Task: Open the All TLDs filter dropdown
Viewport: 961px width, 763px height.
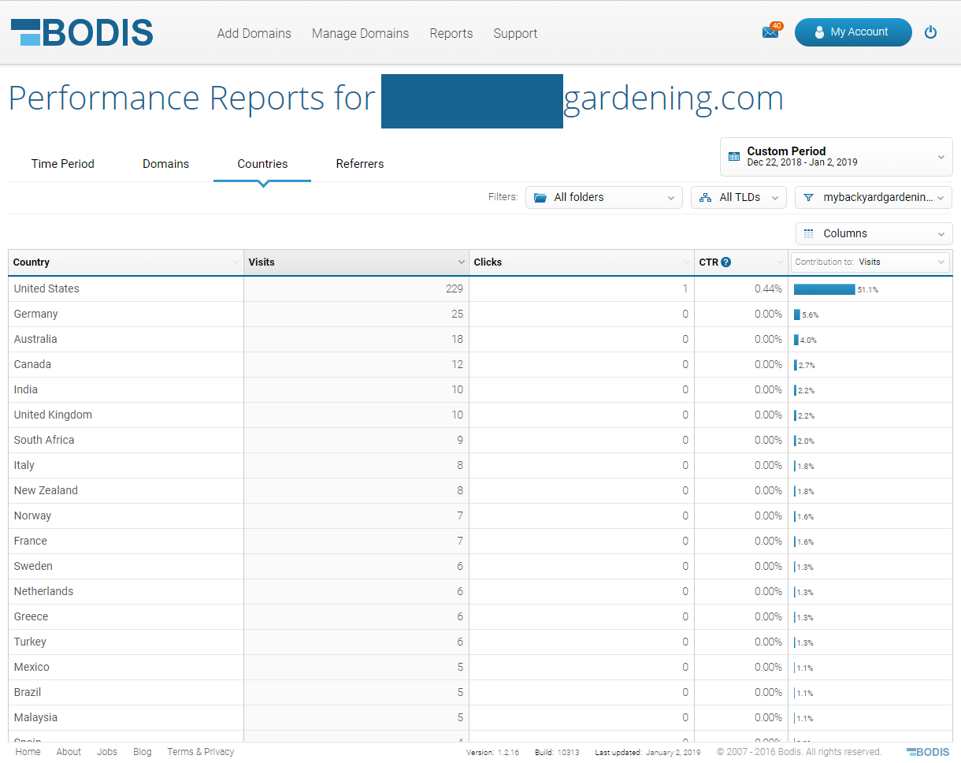Action: point(739,198)
